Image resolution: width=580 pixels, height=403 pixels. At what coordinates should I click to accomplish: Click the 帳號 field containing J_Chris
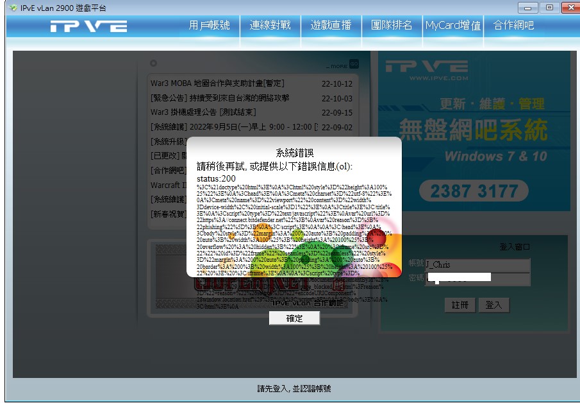pos(477,264)
